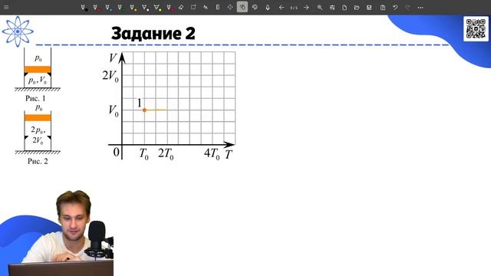The image size is (491, 276).
Task: Select the orange pen tool
Action: 133,8
